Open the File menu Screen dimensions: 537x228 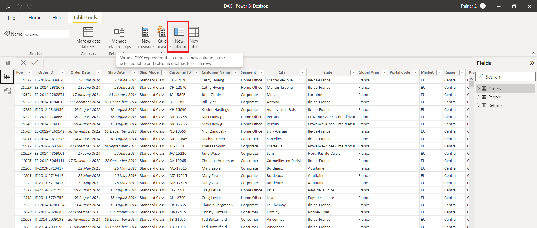pyautogui.click(x=11, y=18)
